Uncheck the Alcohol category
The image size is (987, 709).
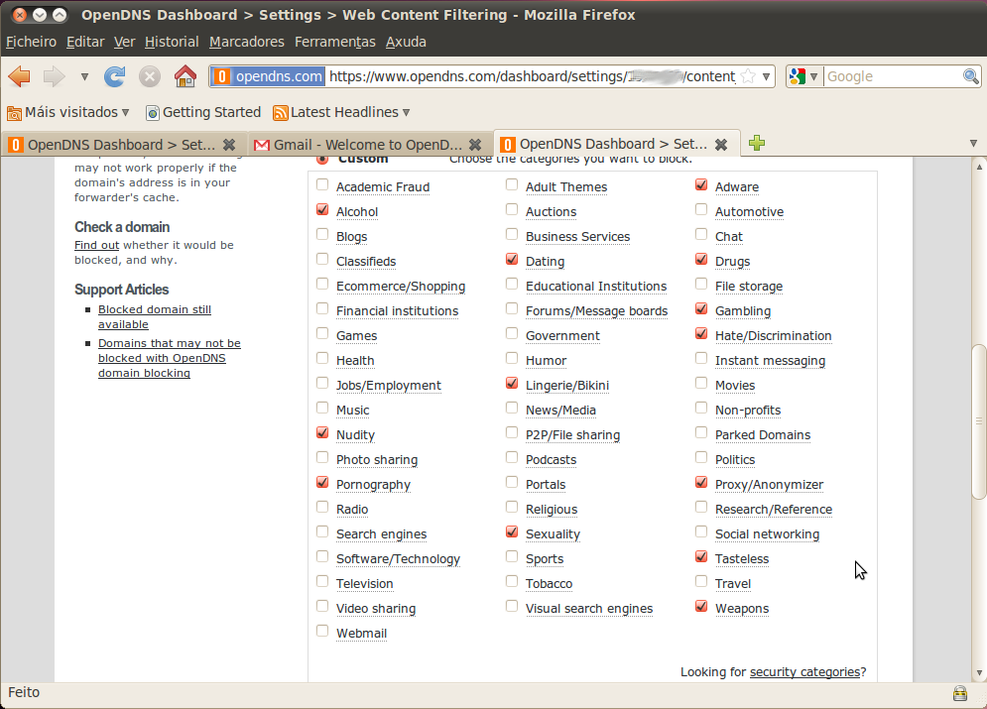pyautogui.click(x=322, y=209)
